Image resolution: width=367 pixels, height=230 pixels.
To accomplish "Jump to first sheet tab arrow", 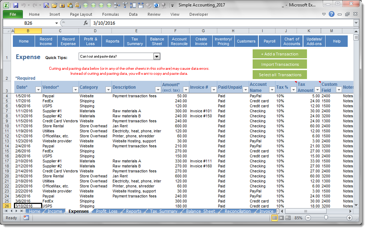I will tap(6, 211).
